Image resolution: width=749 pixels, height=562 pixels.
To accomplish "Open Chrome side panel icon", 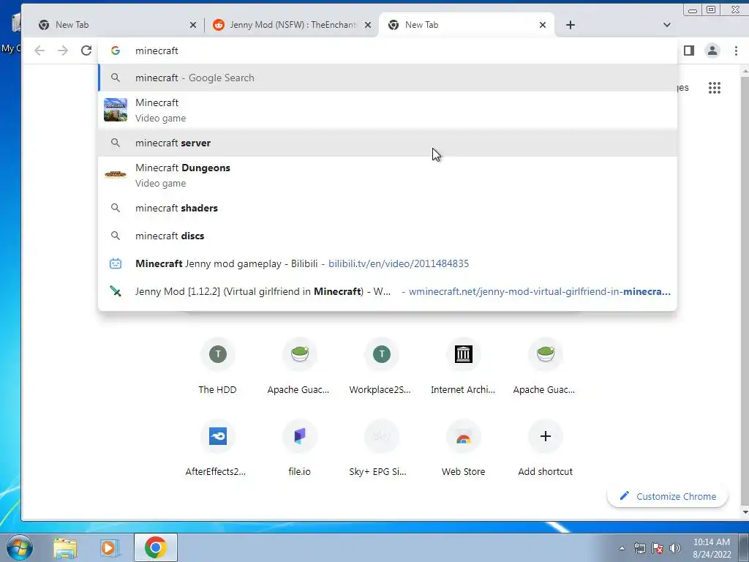I will coord(688,50).
